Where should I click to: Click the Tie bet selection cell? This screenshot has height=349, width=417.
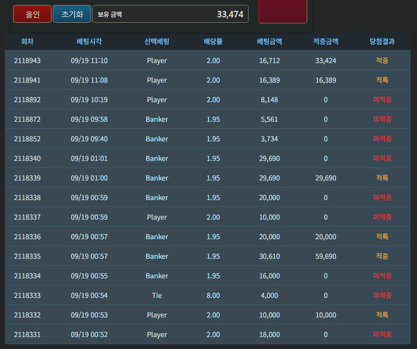pyautogui.click(x=156, y=295)
